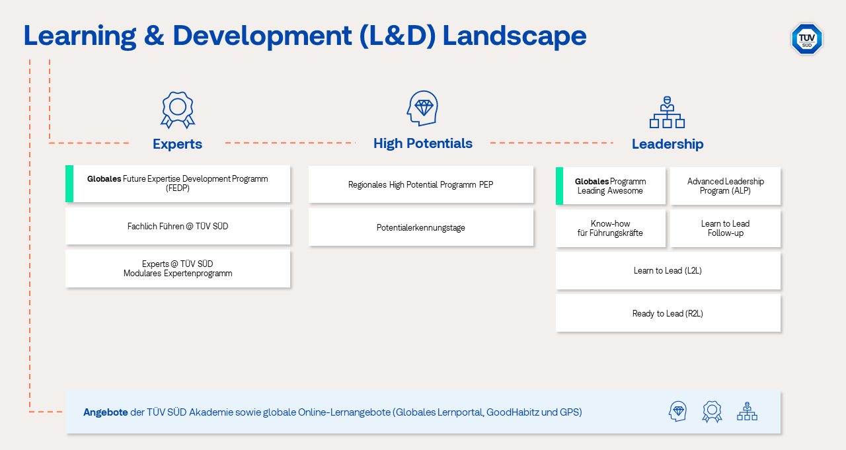Image resolution: width=846 pixels, height=450 pixels.
Task: Click the small diamond head icon in Angebote bar
Action: (x=677, y=412)
